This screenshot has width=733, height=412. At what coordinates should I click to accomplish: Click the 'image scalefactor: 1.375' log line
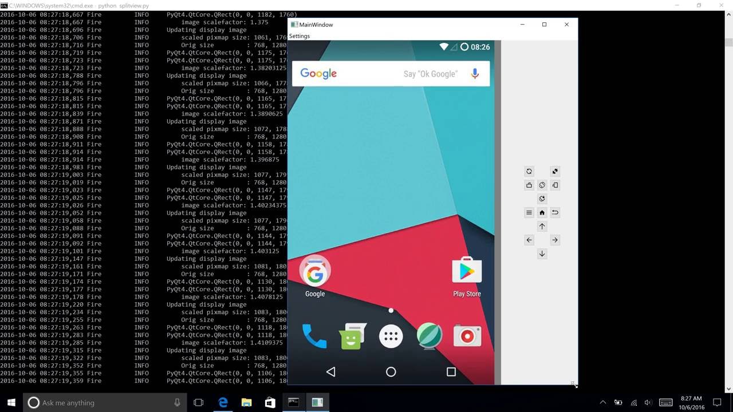pos(224,22)
